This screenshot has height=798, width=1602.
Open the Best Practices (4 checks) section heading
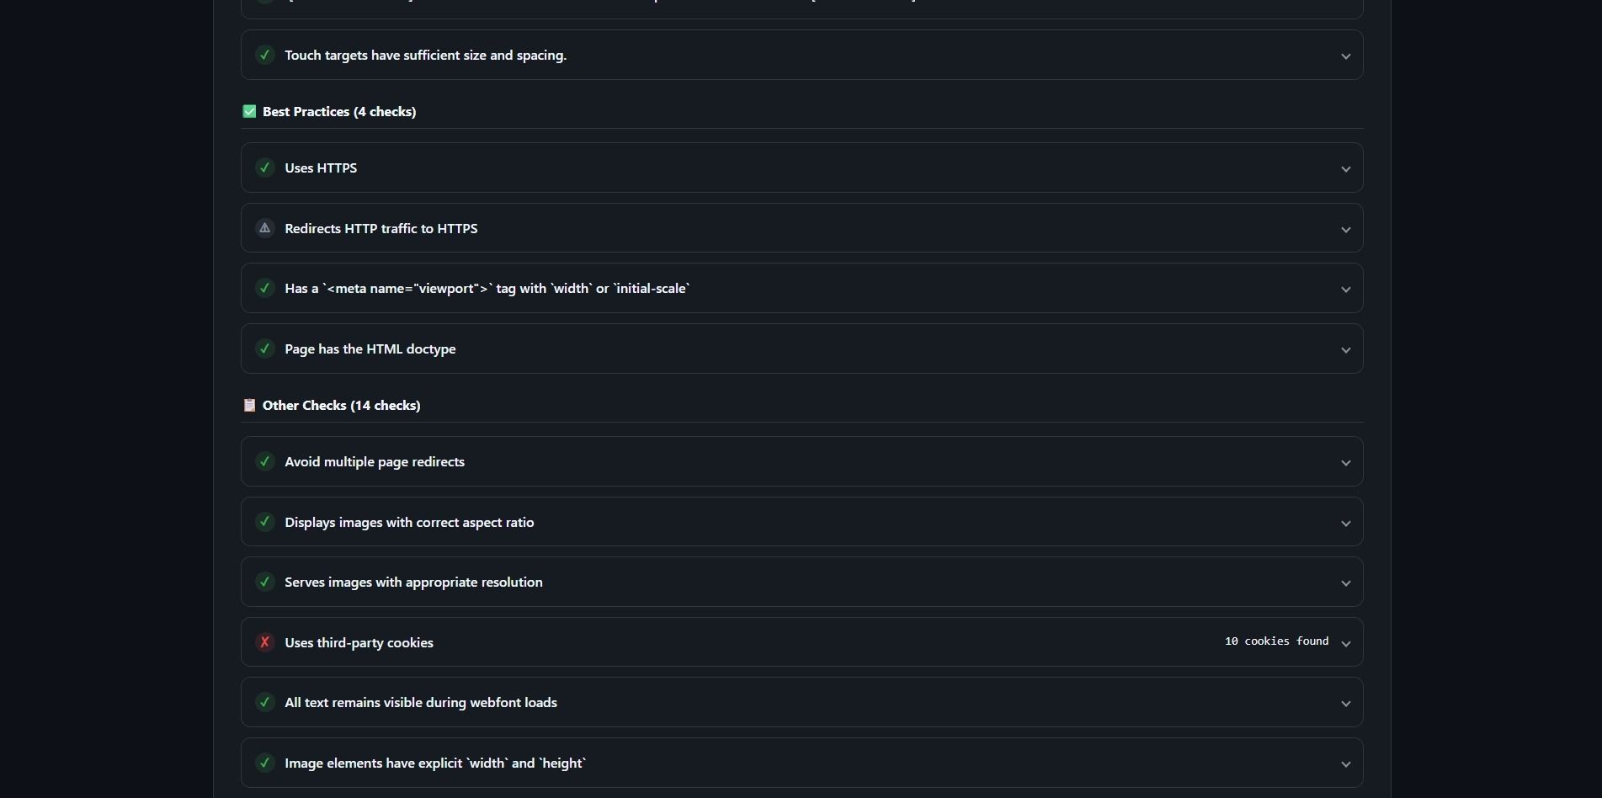point(339,112)
